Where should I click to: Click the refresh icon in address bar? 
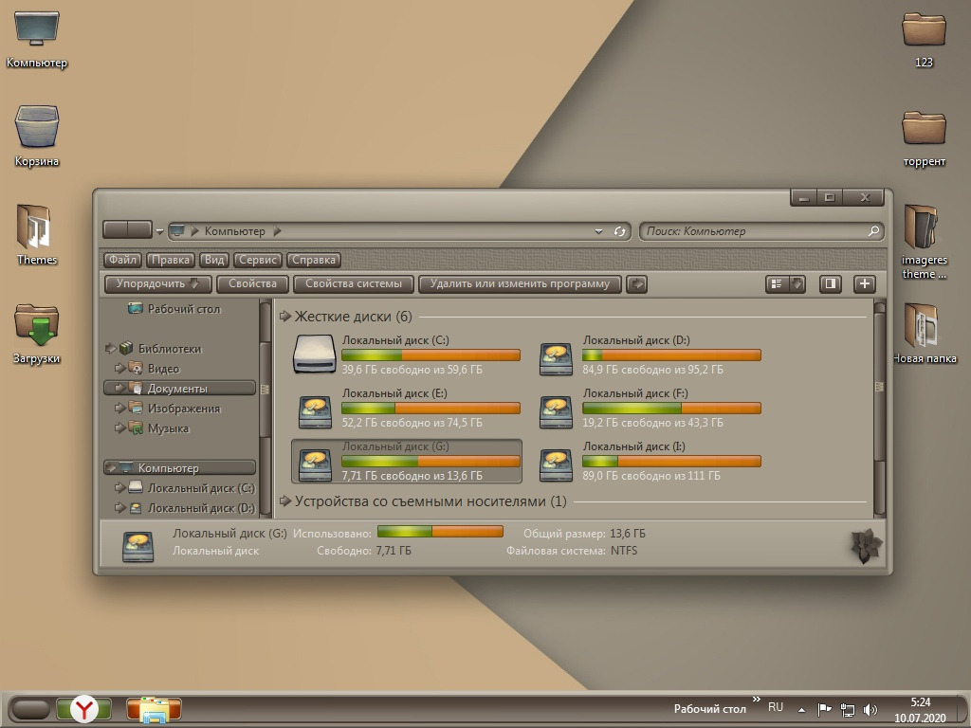pos(620,230)
